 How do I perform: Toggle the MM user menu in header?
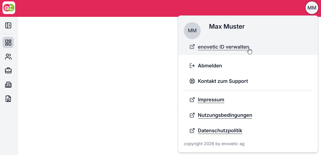coord(312,8)
